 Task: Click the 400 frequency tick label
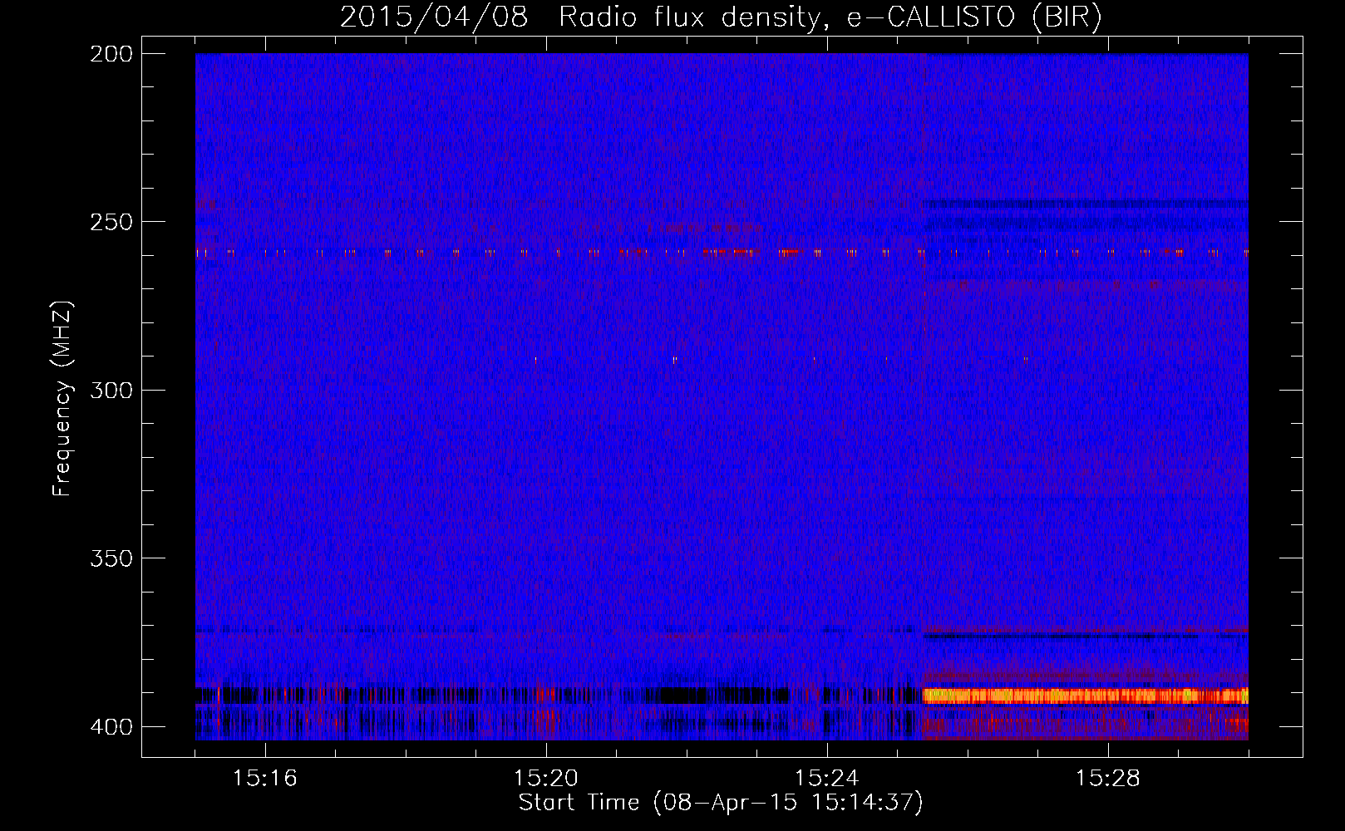point(111,727)
